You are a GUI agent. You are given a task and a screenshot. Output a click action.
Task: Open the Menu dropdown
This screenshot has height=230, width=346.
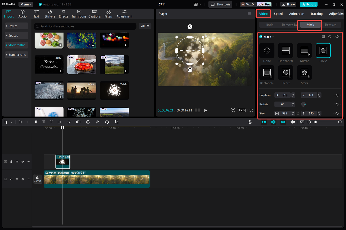[26, 4]
